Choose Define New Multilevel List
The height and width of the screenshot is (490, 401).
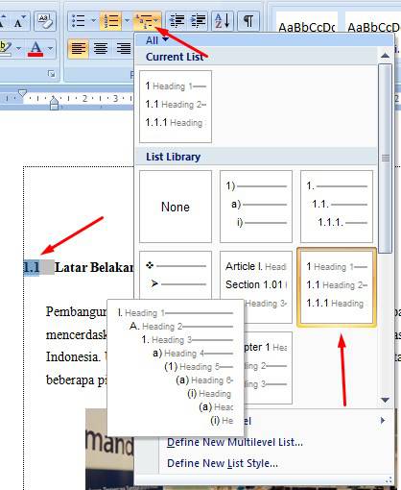click(x=234, y=442)
